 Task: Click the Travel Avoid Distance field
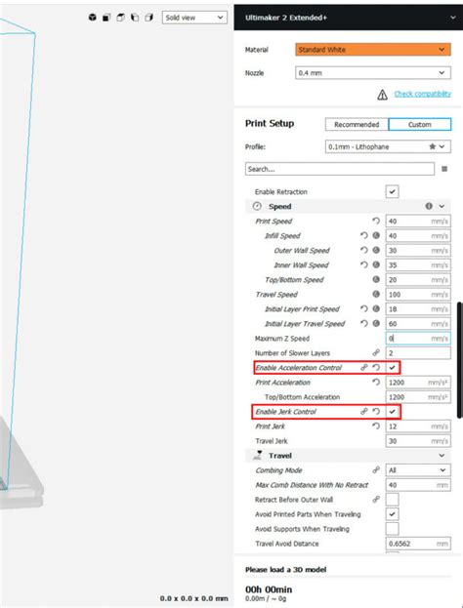[x=418, y=544]
